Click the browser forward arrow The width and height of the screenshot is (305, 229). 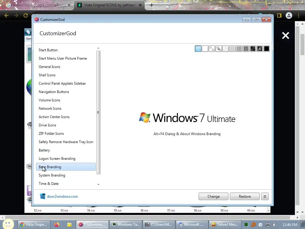tap(16, 16)
